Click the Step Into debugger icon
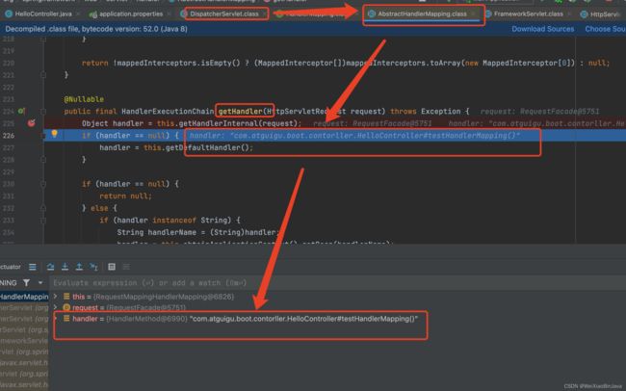 point(65,267)
